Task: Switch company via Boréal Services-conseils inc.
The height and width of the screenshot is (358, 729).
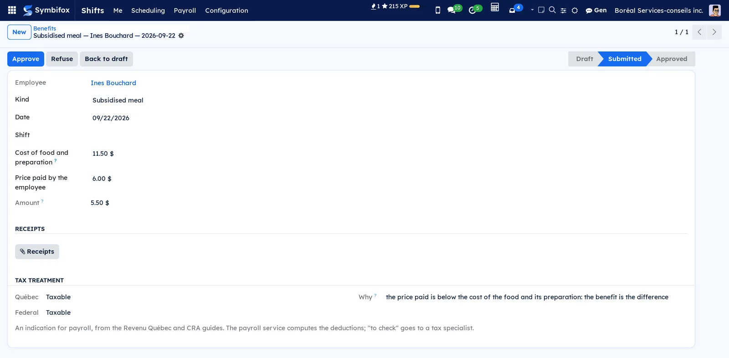Action: (659, 10)
